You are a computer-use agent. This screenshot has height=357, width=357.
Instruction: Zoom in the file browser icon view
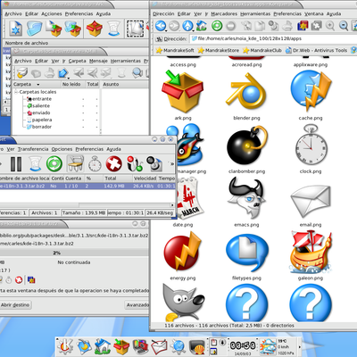(330, 26)
